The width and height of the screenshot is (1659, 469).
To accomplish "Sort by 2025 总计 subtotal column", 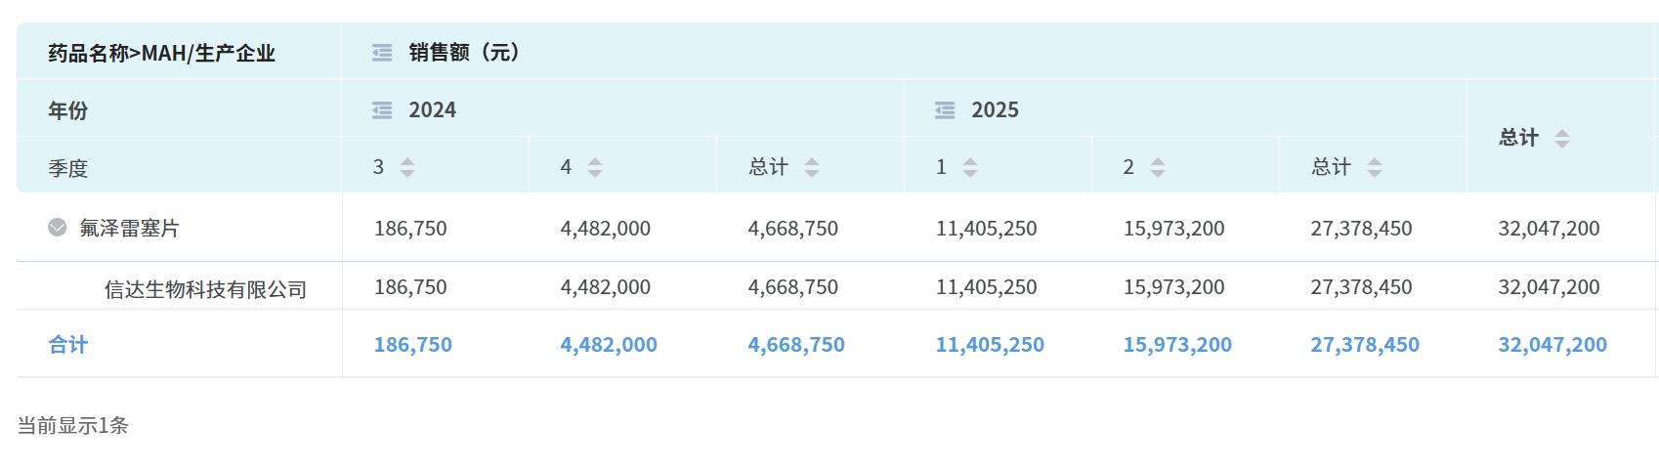I will [x=1375, y=167].
